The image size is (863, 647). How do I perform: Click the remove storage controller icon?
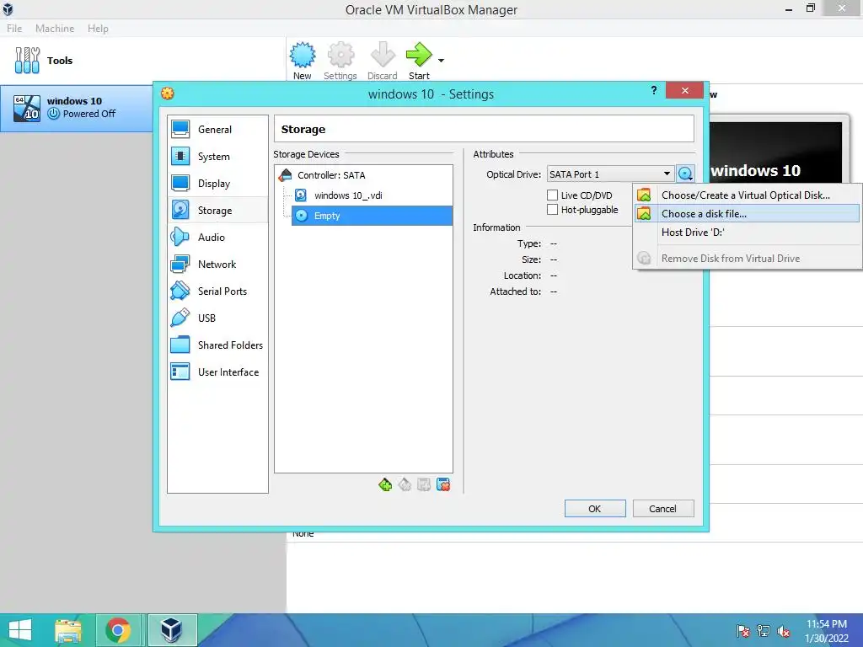405,484
